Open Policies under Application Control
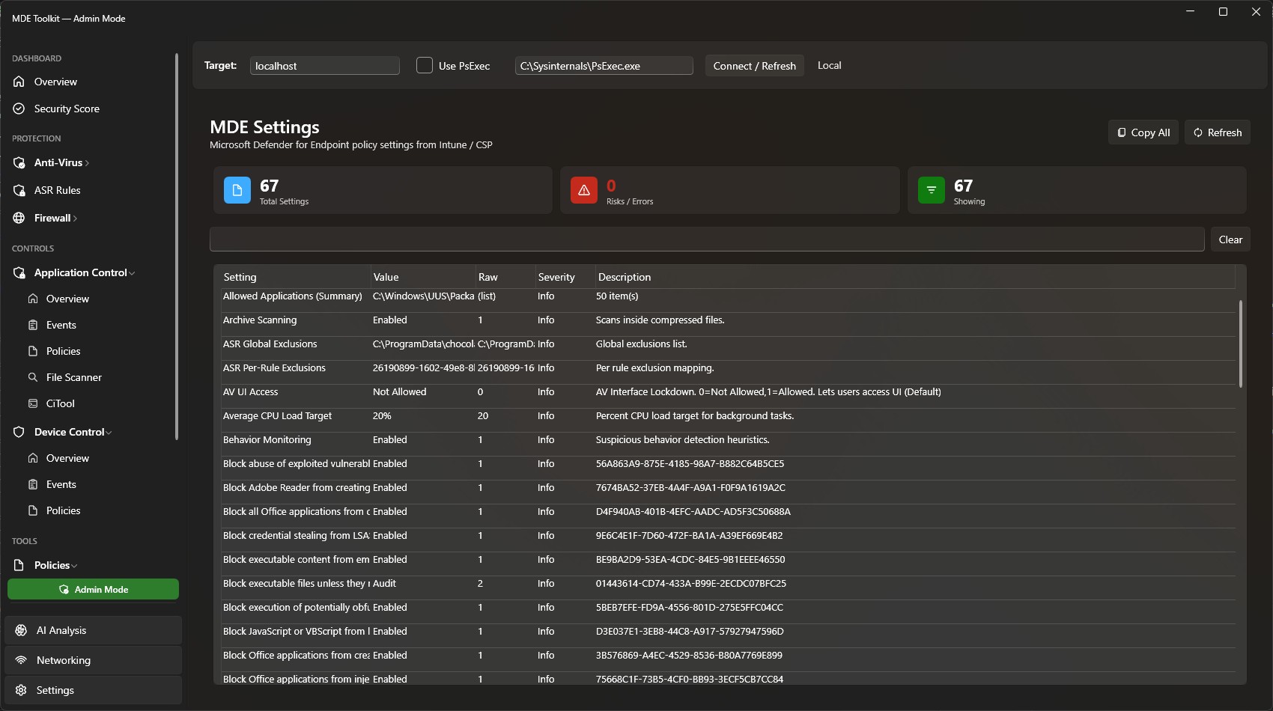1273x711 pixels. (x=63, y=350)
